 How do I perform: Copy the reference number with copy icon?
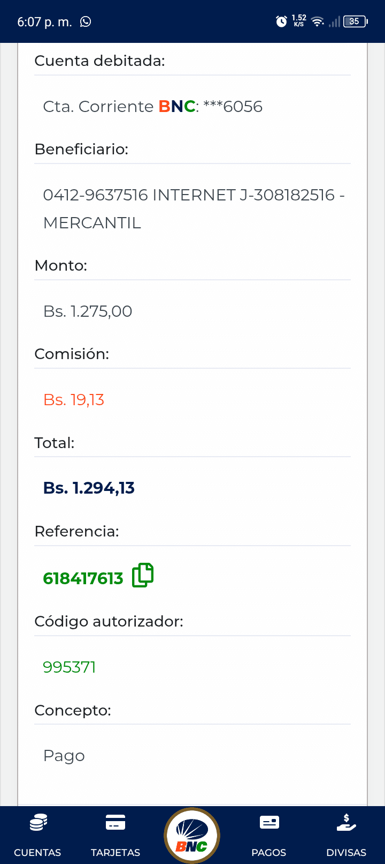[143, 576]
